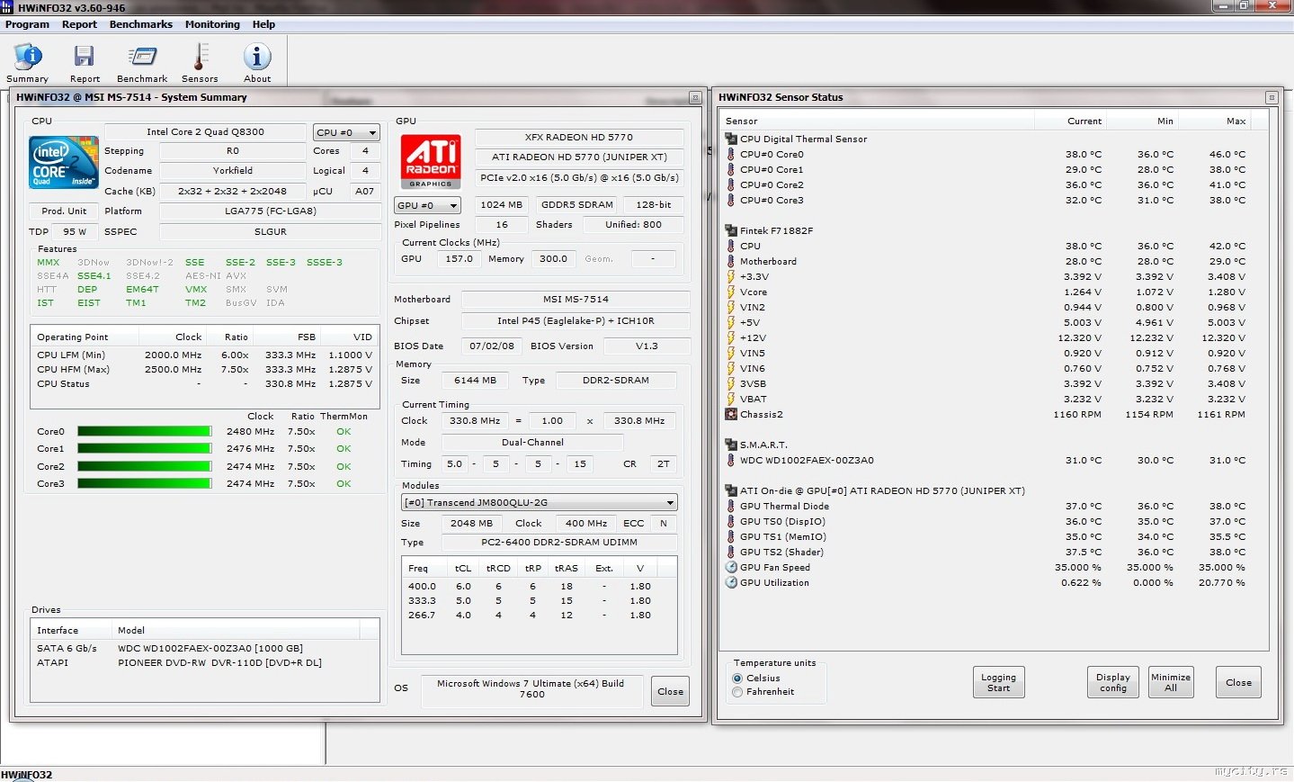Click the Intel Core 2 Quad logo
Screen dimensions: 1294x782
(64, 162)
